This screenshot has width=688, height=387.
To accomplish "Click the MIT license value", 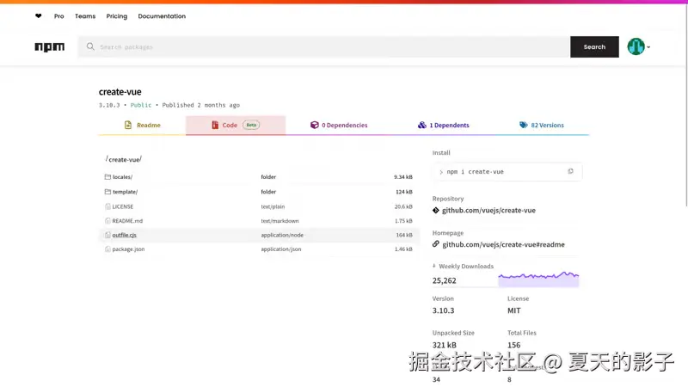I will pyautogui.click(x=513, y=310).
